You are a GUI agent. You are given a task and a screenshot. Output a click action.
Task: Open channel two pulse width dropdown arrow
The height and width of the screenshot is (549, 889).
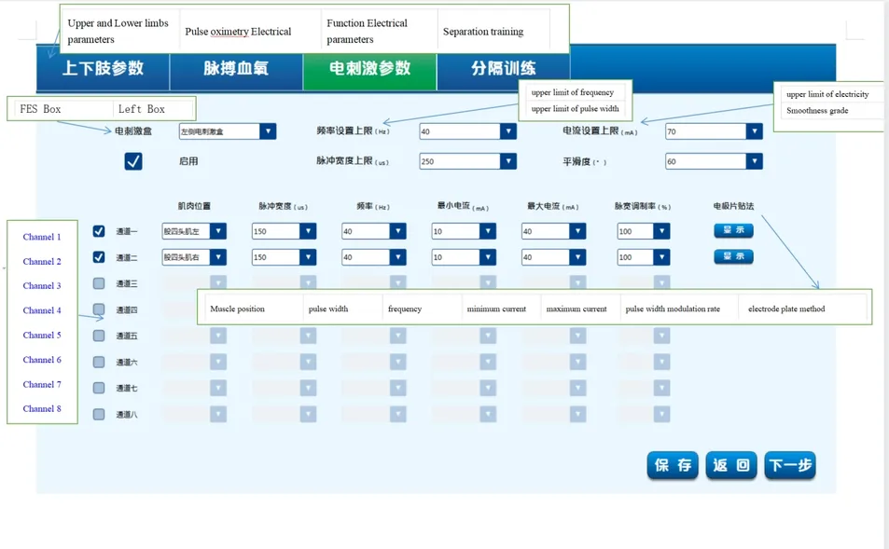point(308,257)
